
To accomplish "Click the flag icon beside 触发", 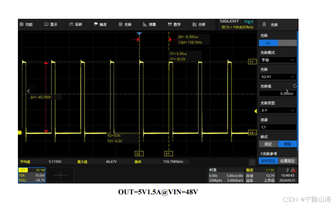I will (96, 24).
